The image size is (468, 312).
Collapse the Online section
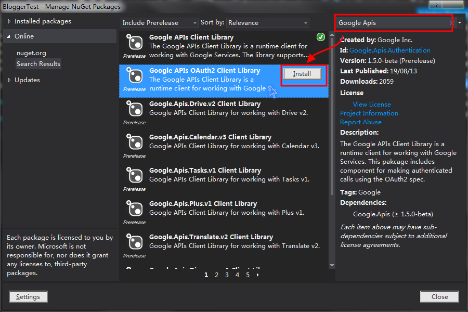(x=9, y=36)
